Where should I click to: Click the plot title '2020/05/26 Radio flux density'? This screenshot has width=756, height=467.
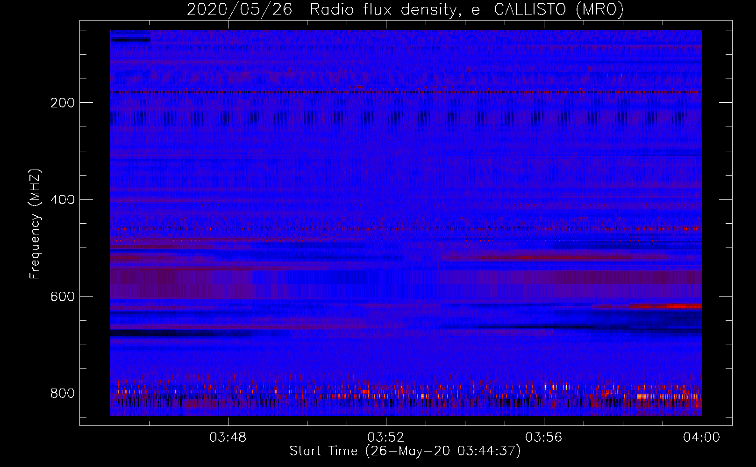pyautogui.click(x=321, y=10)
